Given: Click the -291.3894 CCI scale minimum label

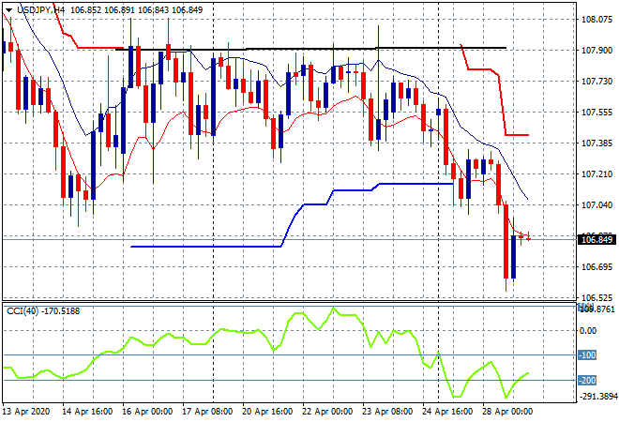Looking at the screenshot, I should (597, 397).
